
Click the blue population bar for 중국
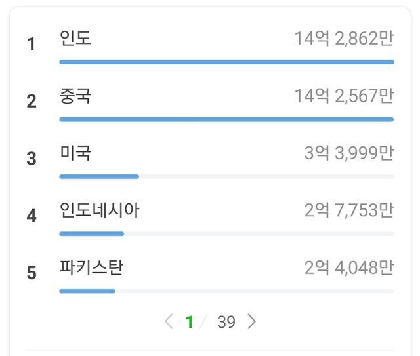[226, 119]
